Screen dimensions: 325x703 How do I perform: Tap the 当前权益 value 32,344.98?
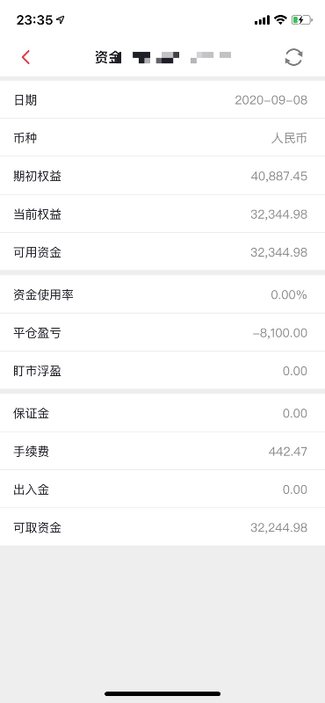point(278,214)
